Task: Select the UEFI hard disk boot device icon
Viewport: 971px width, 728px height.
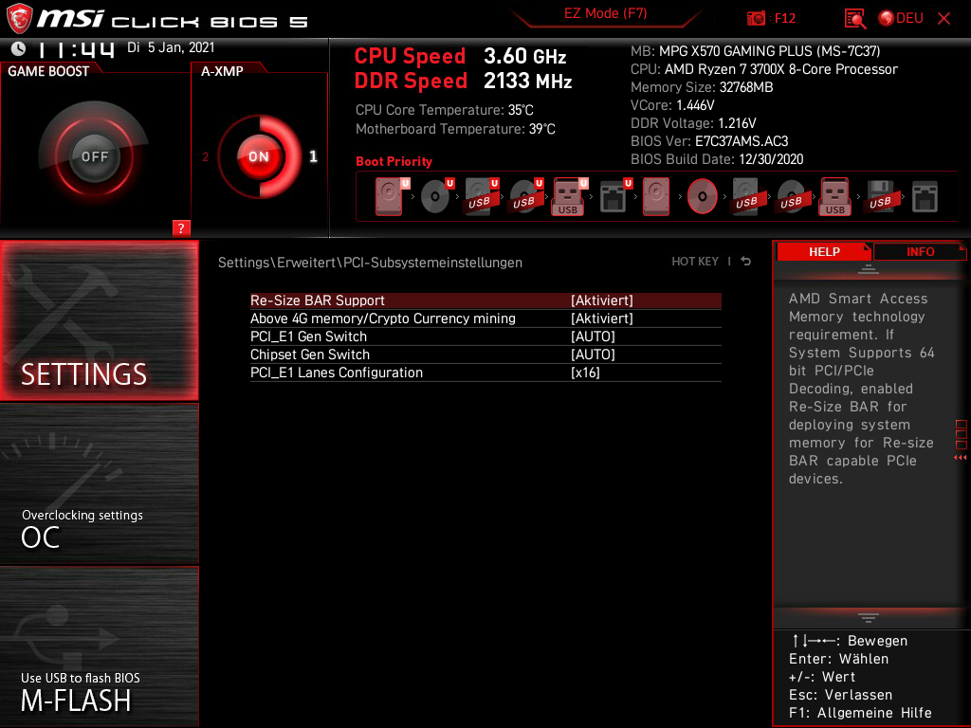Action: tap(392, 196)
